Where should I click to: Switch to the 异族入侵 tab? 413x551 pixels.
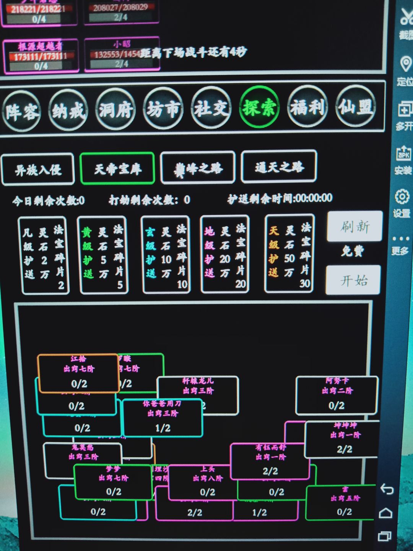pyautogui.click(x=37, y=169)
